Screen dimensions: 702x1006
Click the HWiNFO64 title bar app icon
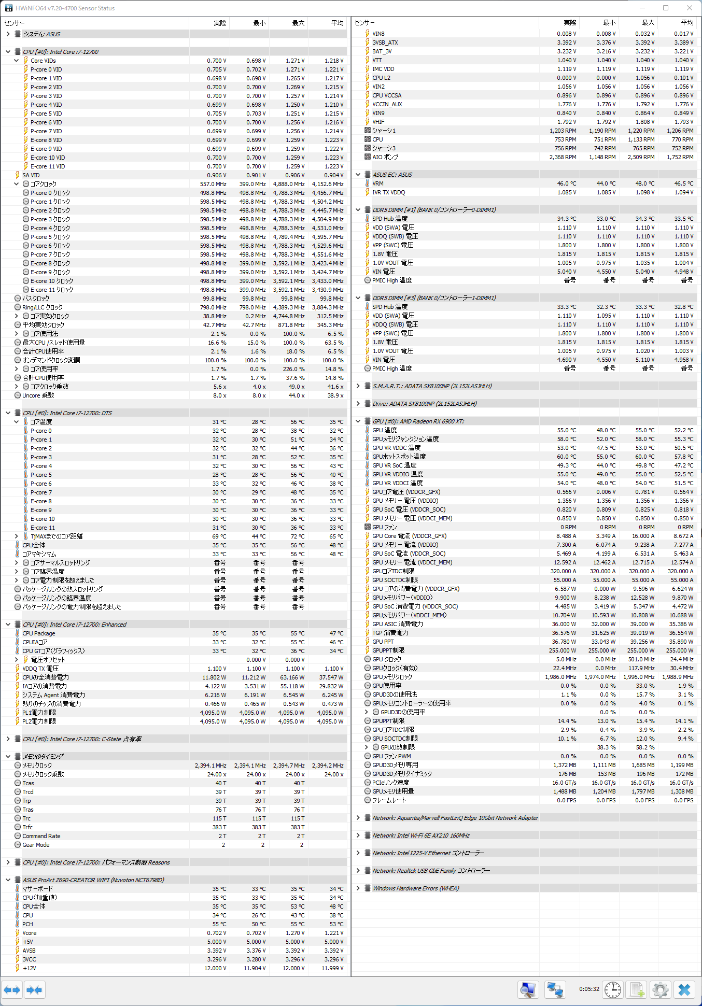coord(9,8)
